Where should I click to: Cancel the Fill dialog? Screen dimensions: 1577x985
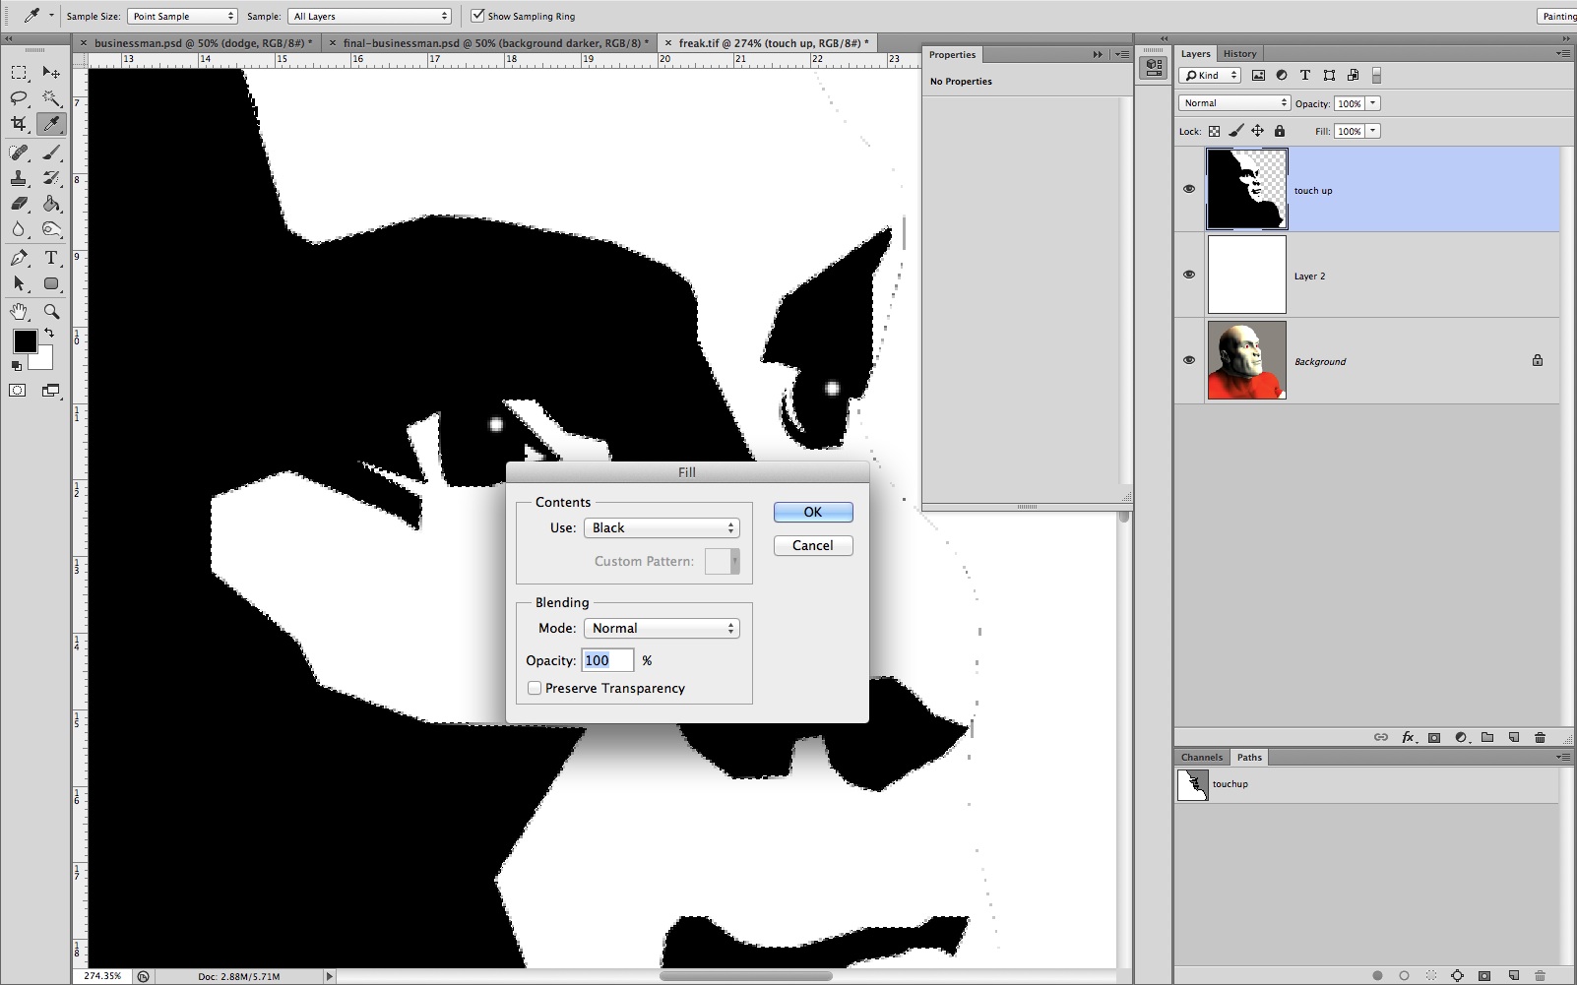[x=812, y=545]
